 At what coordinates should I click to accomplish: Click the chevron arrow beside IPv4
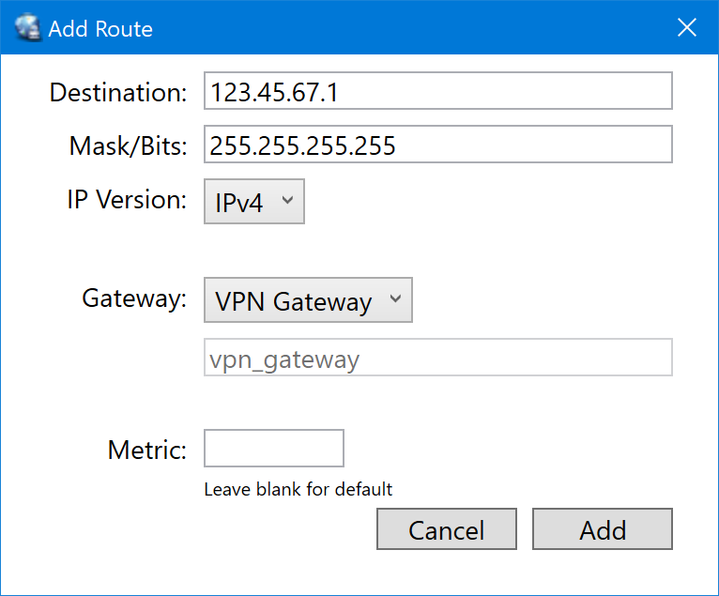tap(287, 200)
